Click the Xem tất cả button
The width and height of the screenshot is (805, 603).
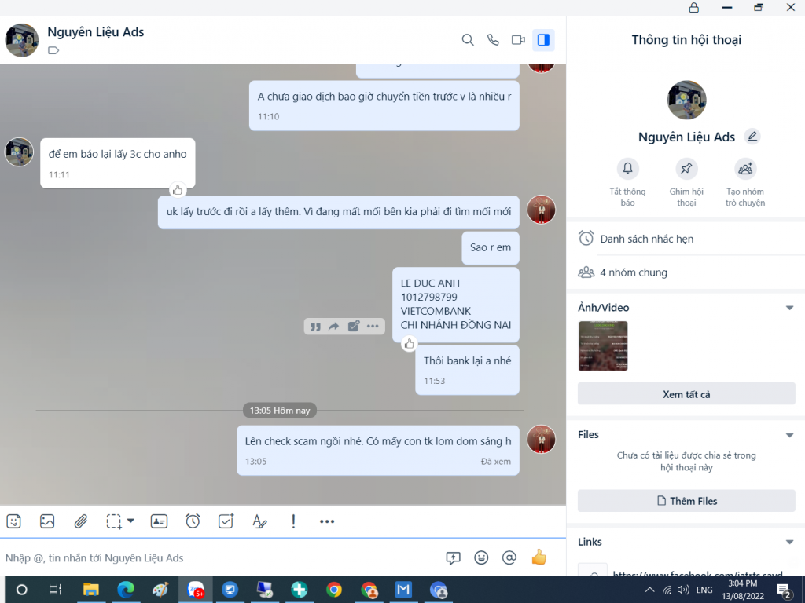tap(686, 394)
